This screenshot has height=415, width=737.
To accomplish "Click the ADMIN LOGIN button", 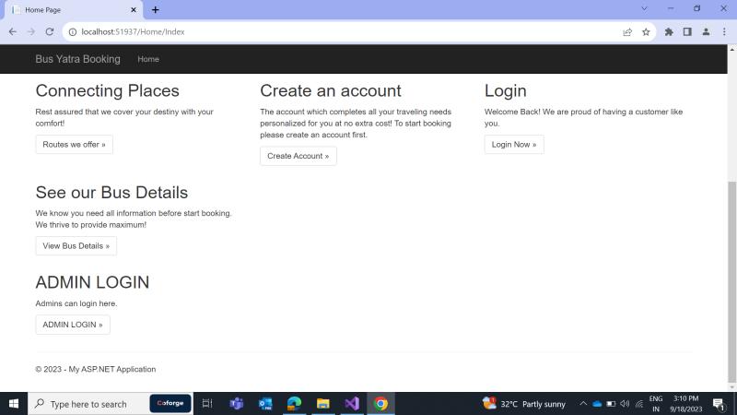I will (x=73, y=325).
